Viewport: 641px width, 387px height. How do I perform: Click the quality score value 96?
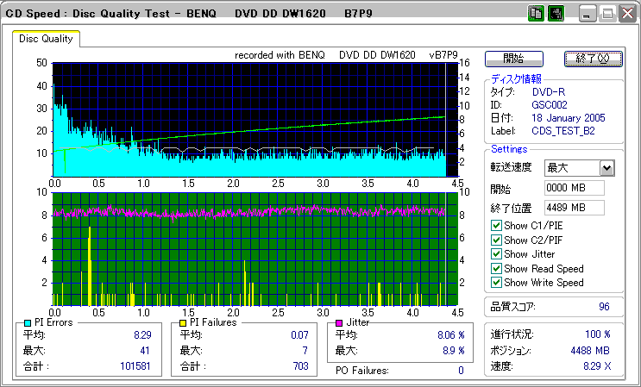tap(604, 307)
